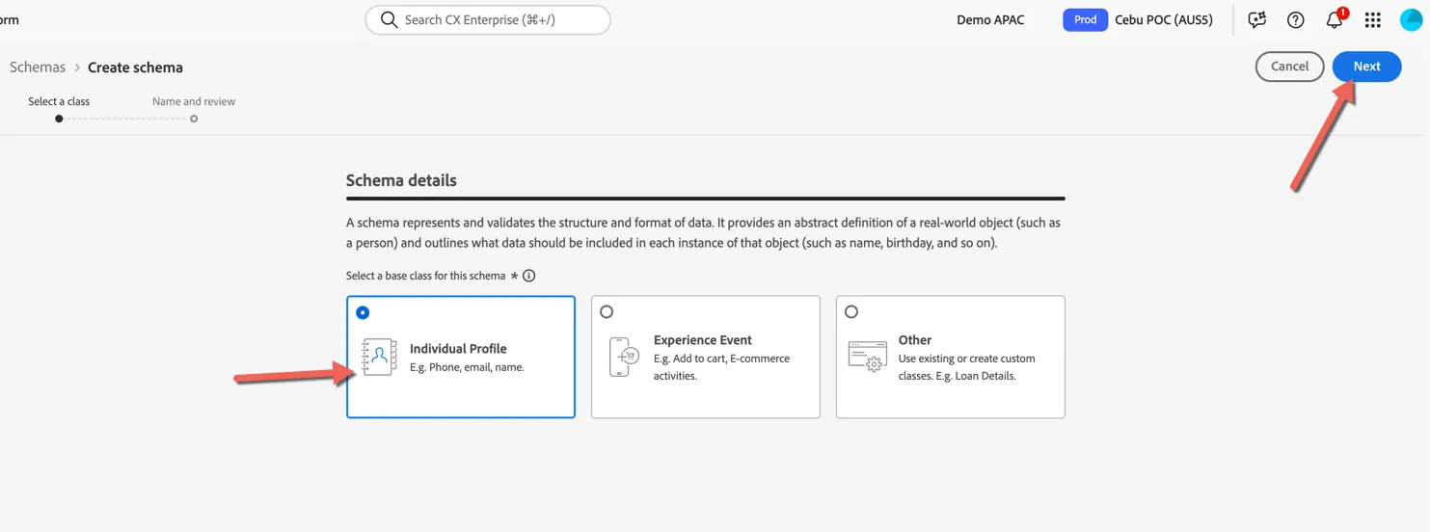Go back to Schemas breadcrumb
The height and width of the screenshot is (532, 1430).
point(38,67)
